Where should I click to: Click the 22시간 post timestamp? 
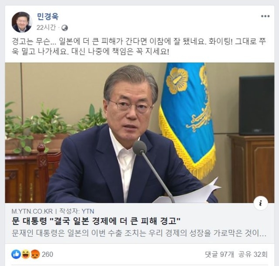coord(46,28)
